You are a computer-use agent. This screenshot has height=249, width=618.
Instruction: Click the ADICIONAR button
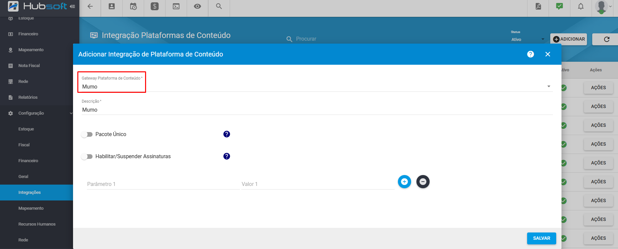(x=569, y=39)
